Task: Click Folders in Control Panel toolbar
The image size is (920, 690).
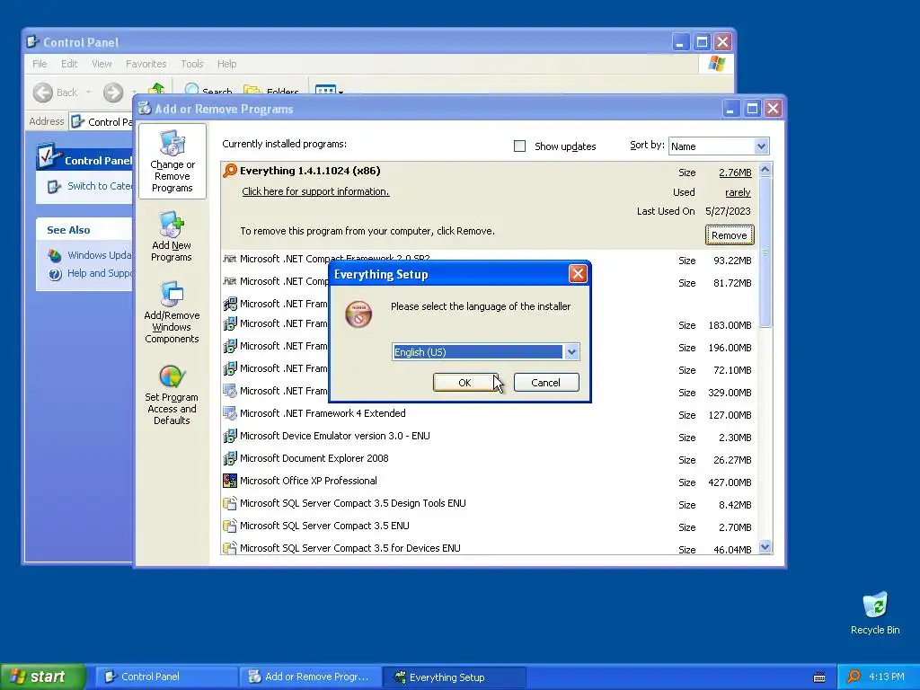Action: (271, 91)
